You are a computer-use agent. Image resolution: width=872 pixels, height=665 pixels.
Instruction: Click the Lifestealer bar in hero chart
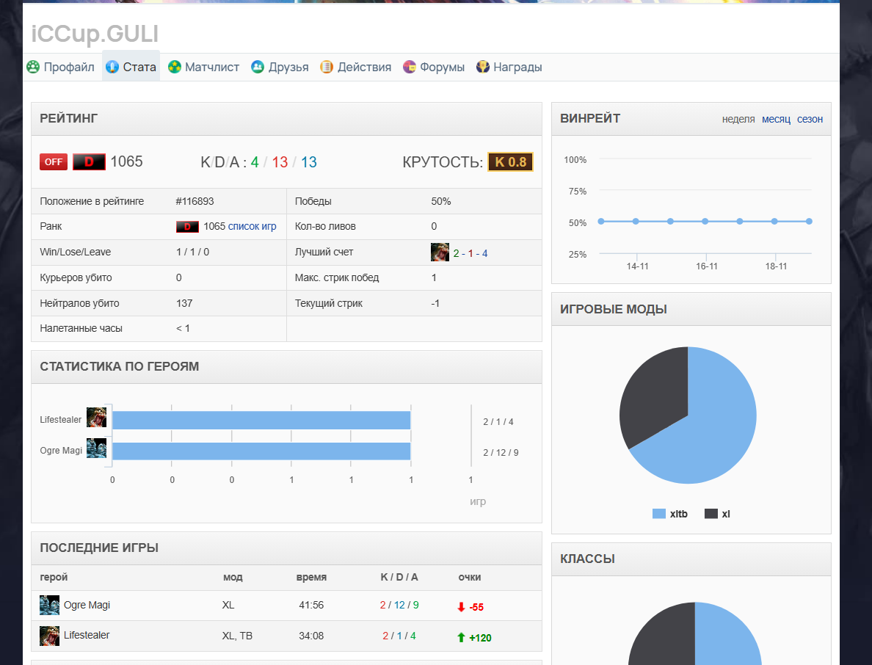(261, 420)
